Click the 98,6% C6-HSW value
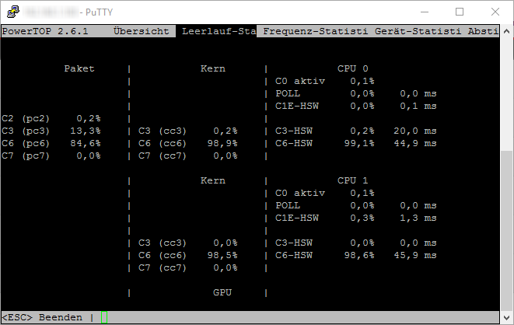This screenshot has width=514, height=325. (x=359, y=255)
